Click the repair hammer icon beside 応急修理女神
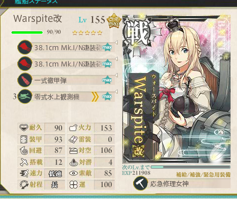This screenshot has width=237, height=203. pyautogui.click(x=141, y=184)
